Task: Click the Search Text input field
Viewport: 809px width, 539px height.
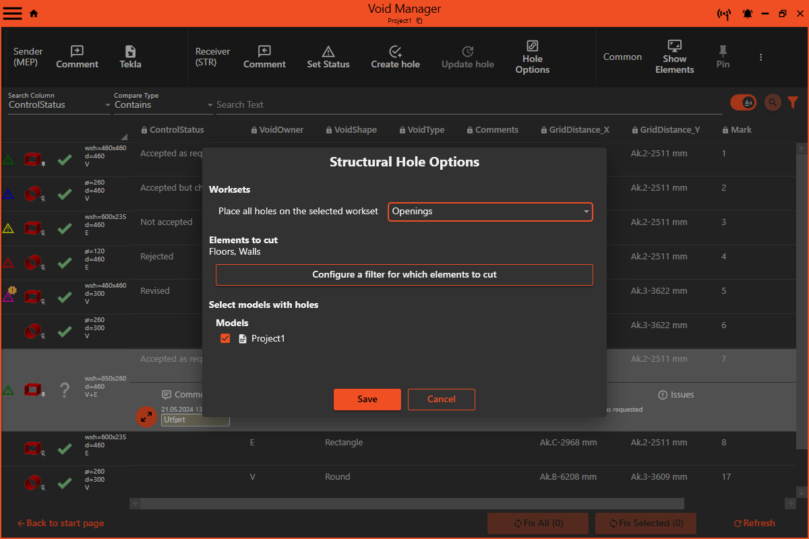Action: [465, 105]
